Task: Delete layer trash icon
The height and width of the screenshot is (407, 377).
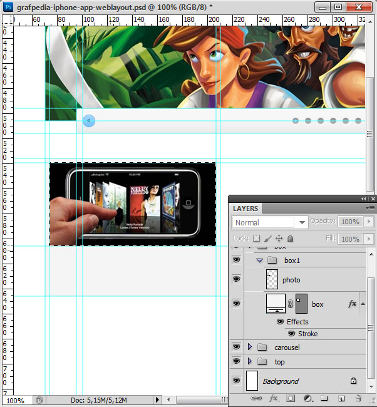Action: pyautogui.click(x=358, y=398)
